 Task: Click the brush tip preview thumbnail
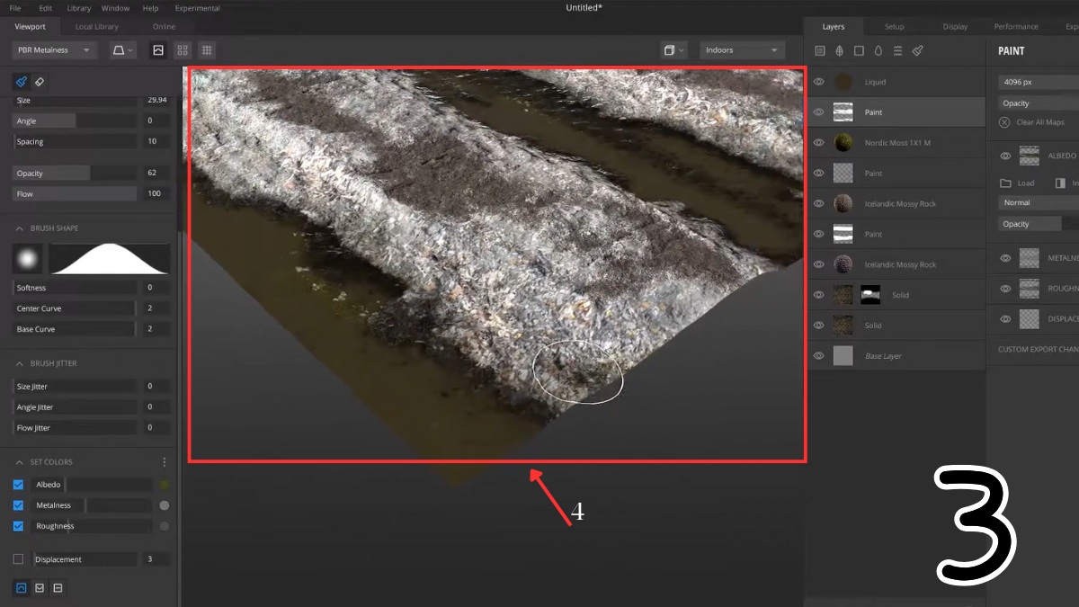27,259
